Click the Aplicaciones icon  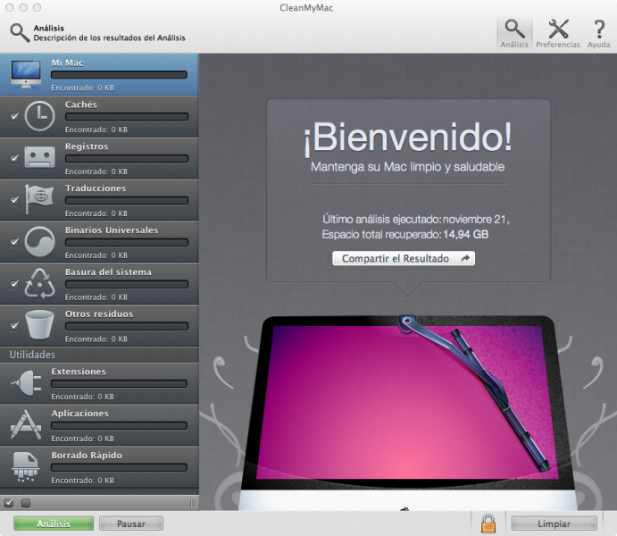tap(26, 424)
